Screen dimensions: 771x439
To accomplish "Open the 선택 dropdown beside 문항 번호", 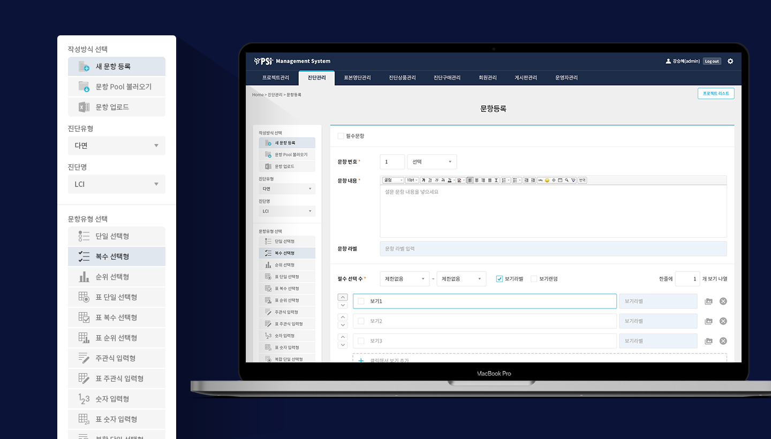I will [432, 162].
